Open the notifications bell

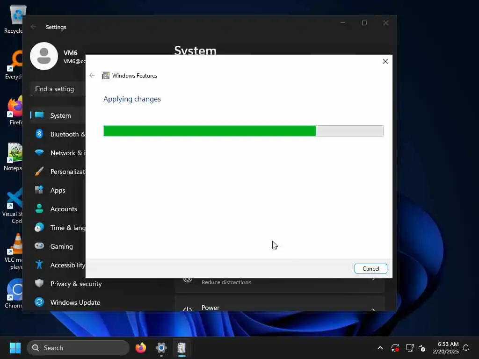466,348
